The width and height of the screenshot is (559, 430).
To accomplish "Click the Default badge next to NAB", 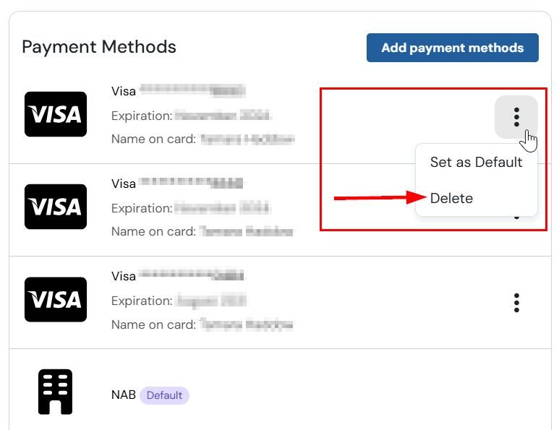I will 164,395.
